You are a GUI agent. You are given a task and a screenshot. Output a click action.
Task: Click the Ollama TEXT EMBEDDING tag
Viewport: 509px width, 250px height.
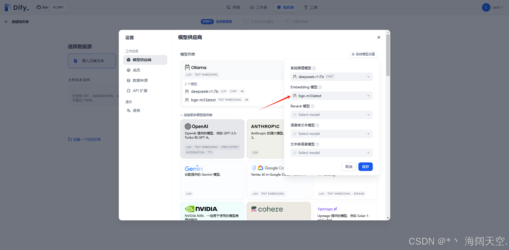tap(206, 75)
